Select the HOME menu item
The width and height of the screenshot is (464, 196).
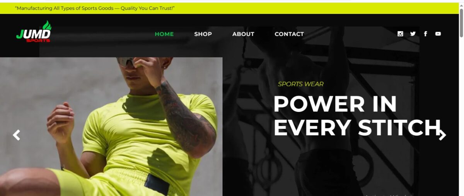coord(164,34)
